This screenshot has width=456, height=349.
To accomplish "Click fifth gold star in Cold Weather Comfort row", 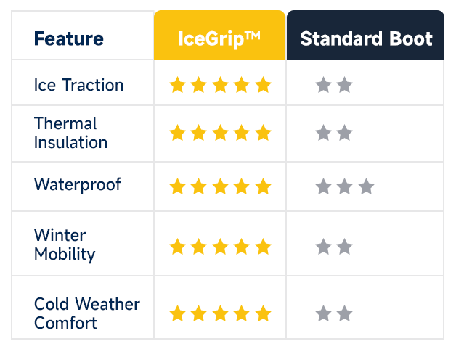I will [x=263, y=313].
